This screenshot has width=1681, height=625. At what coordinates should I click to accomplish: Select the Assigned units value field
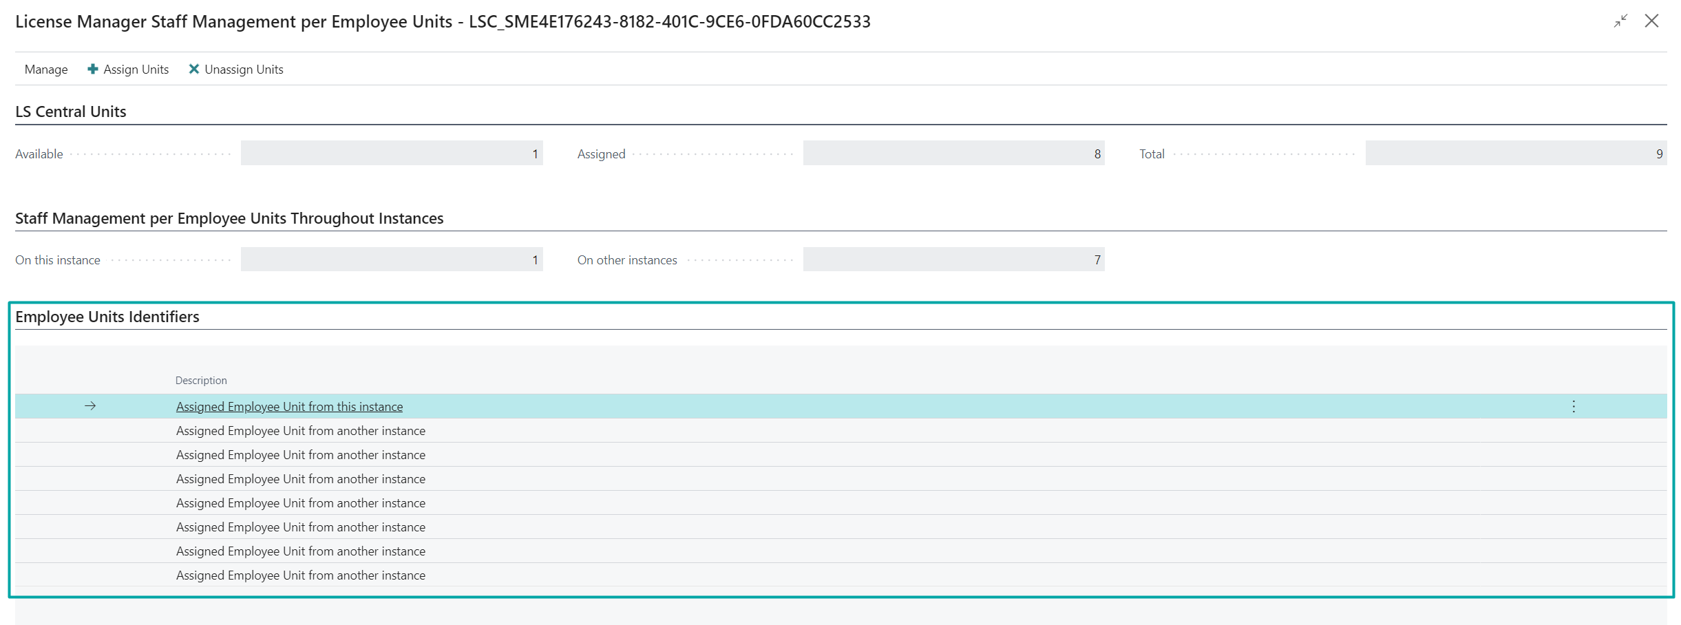pyautogui.click(x=953, y=153)
